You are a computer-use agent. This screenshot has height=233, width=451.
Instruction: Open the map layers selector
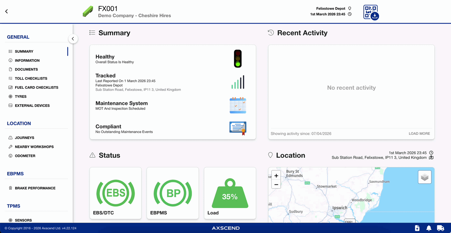[x=425, y=177]
